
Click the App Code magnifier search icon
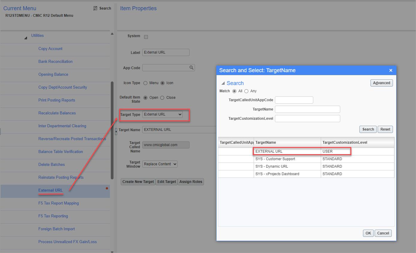point(191,68)
